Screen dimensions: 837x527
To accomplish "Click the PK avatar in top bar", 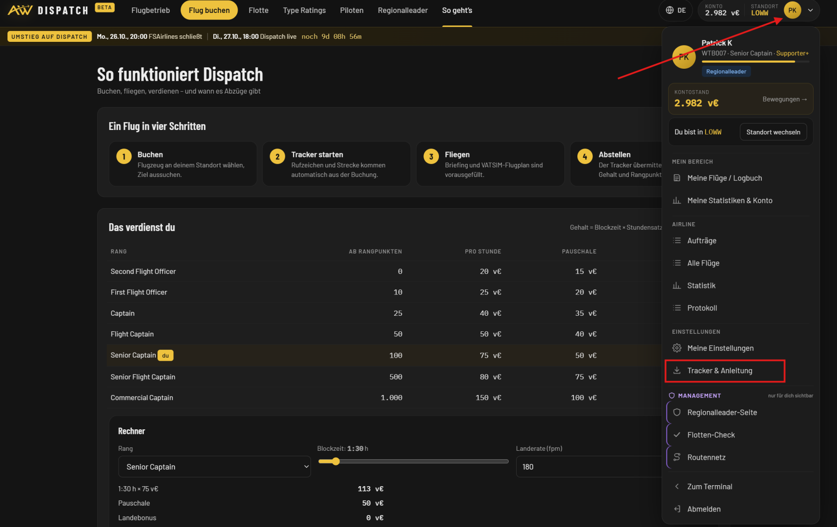I will 792,10.
